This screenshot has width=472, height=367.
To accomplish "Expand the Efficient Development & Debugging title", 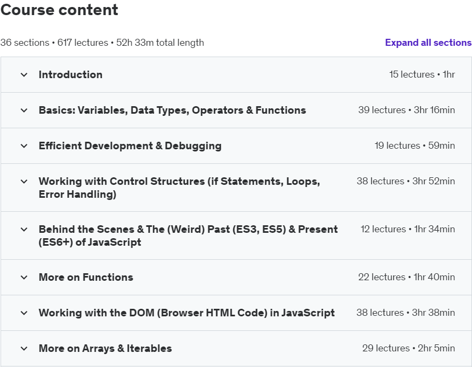I will point(130,146).
